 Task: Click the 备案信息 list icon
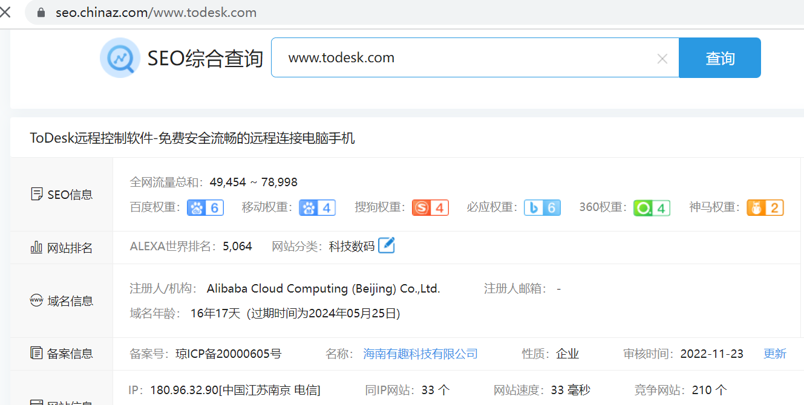coord(36,353)
